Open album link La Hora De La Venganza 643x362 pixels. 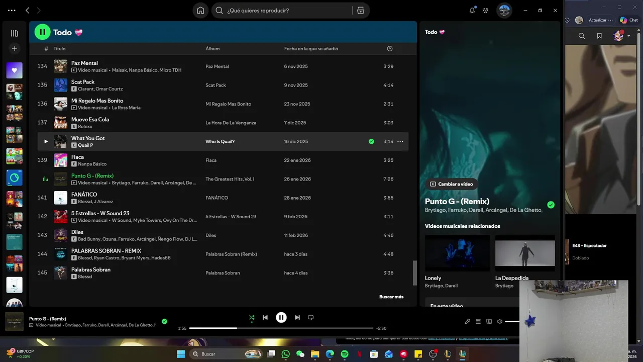pyautogui.click(x=231, y=123)
